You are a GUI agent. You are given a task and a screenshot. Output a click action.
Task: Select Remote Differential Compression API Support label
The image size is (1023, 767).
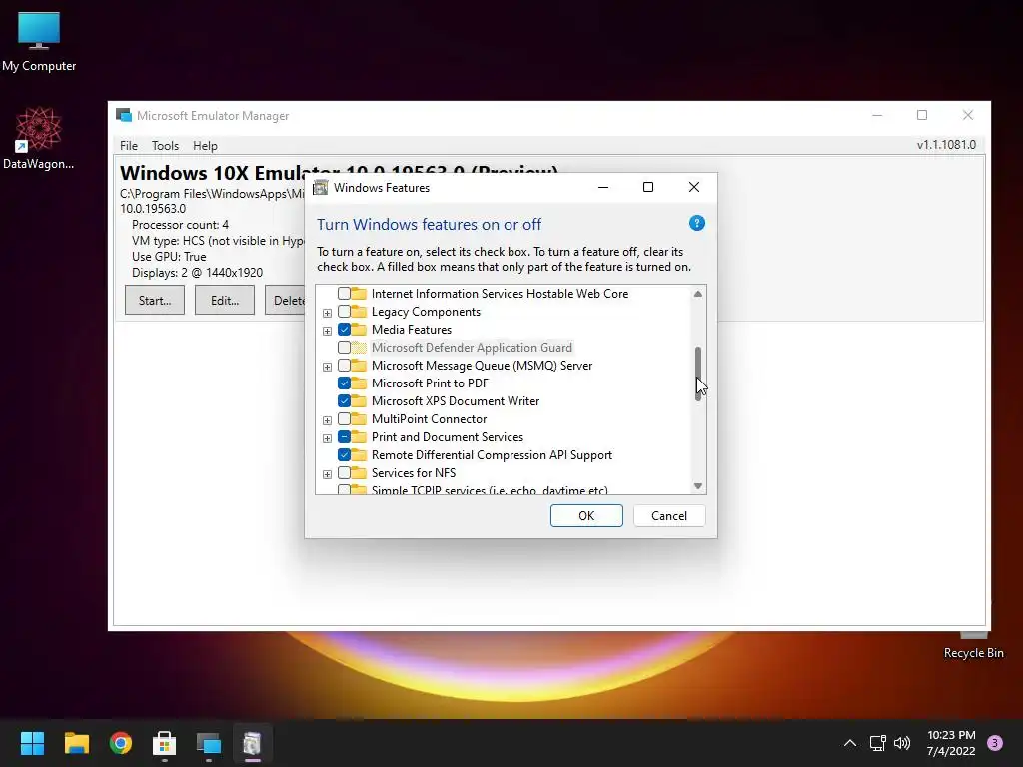(492, 455)
